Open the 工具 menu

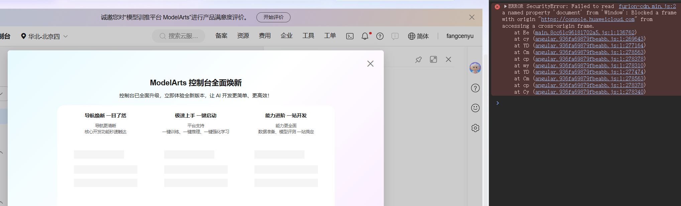tap(308, 36)
